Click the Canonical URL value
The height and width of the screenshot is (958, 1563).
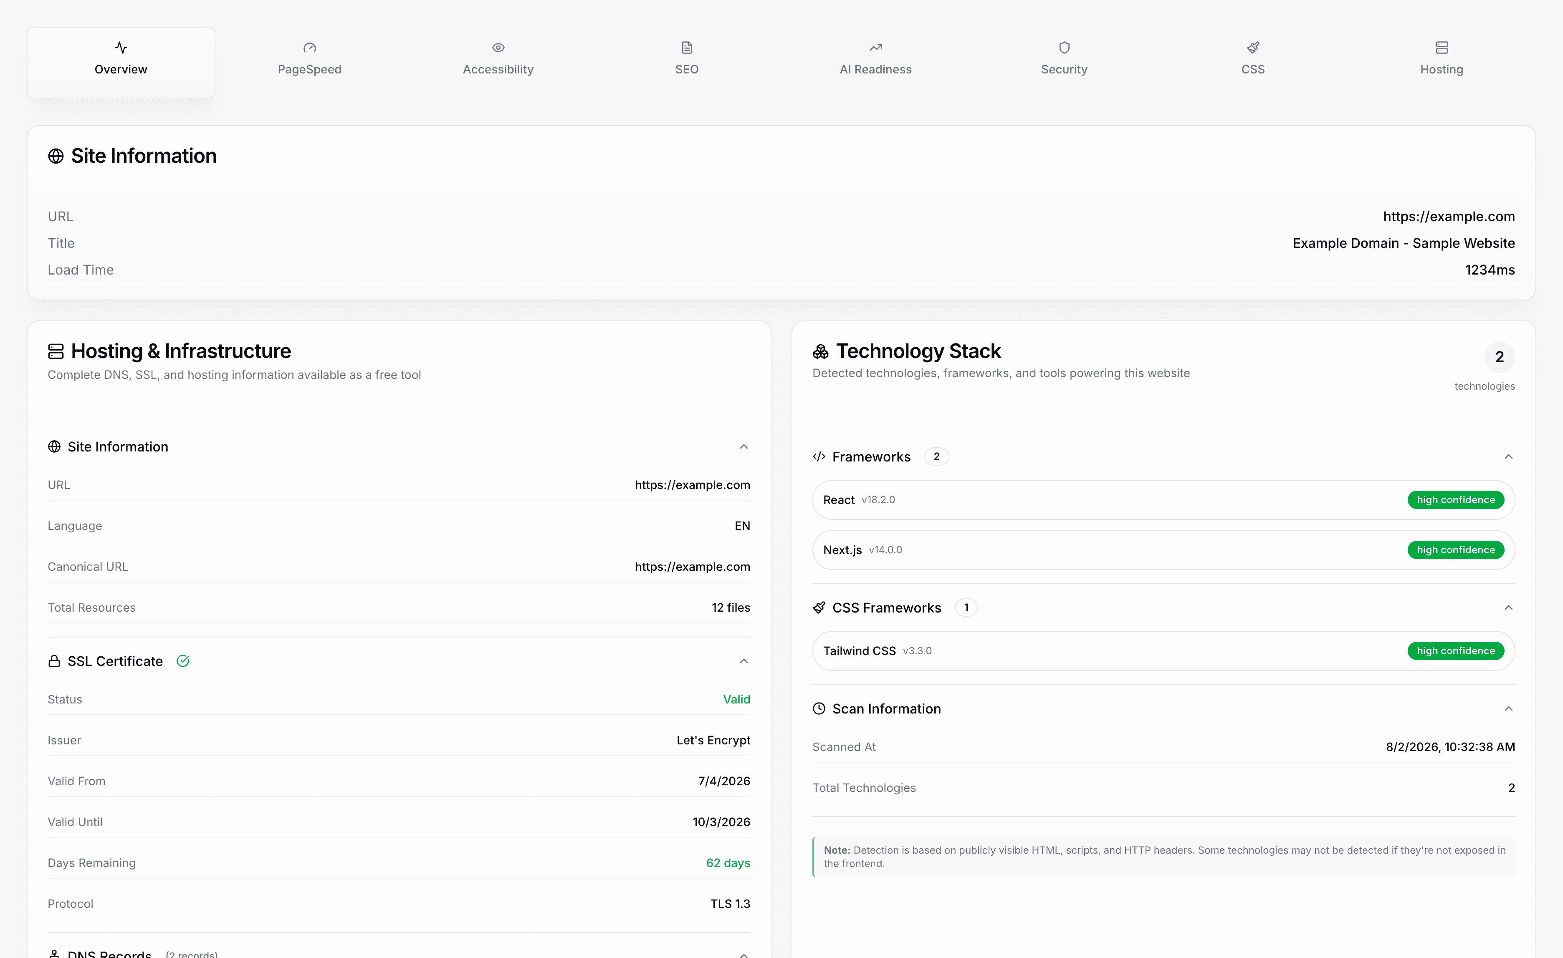[692, 566]
